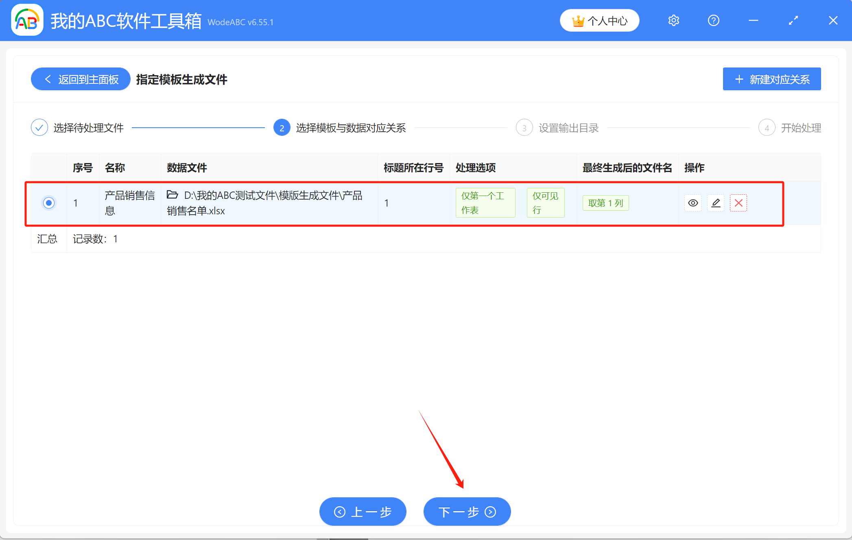This screenshot has width=852, height=540.
Task: Click the ABC toolbox logo icon
Action: (x=27, y=20)
